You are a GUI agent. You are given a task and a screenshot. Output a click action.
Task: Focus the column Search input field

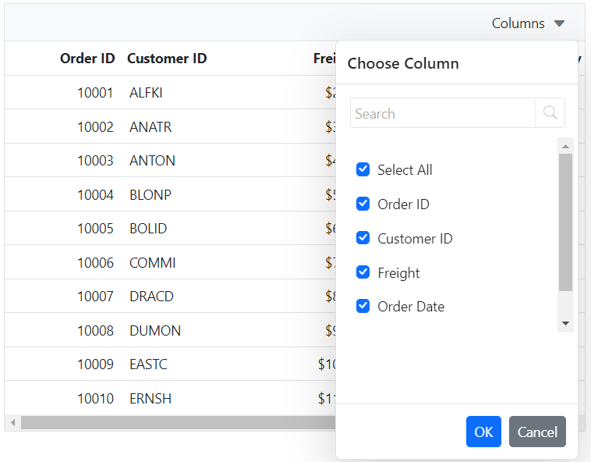443,113
